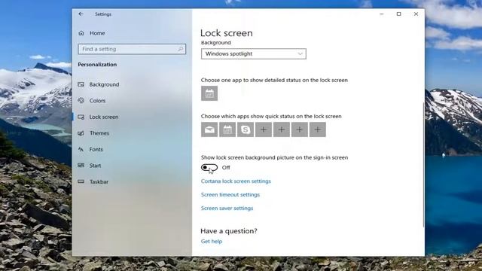Click the Mail quick status icon

tap(209, 129)
